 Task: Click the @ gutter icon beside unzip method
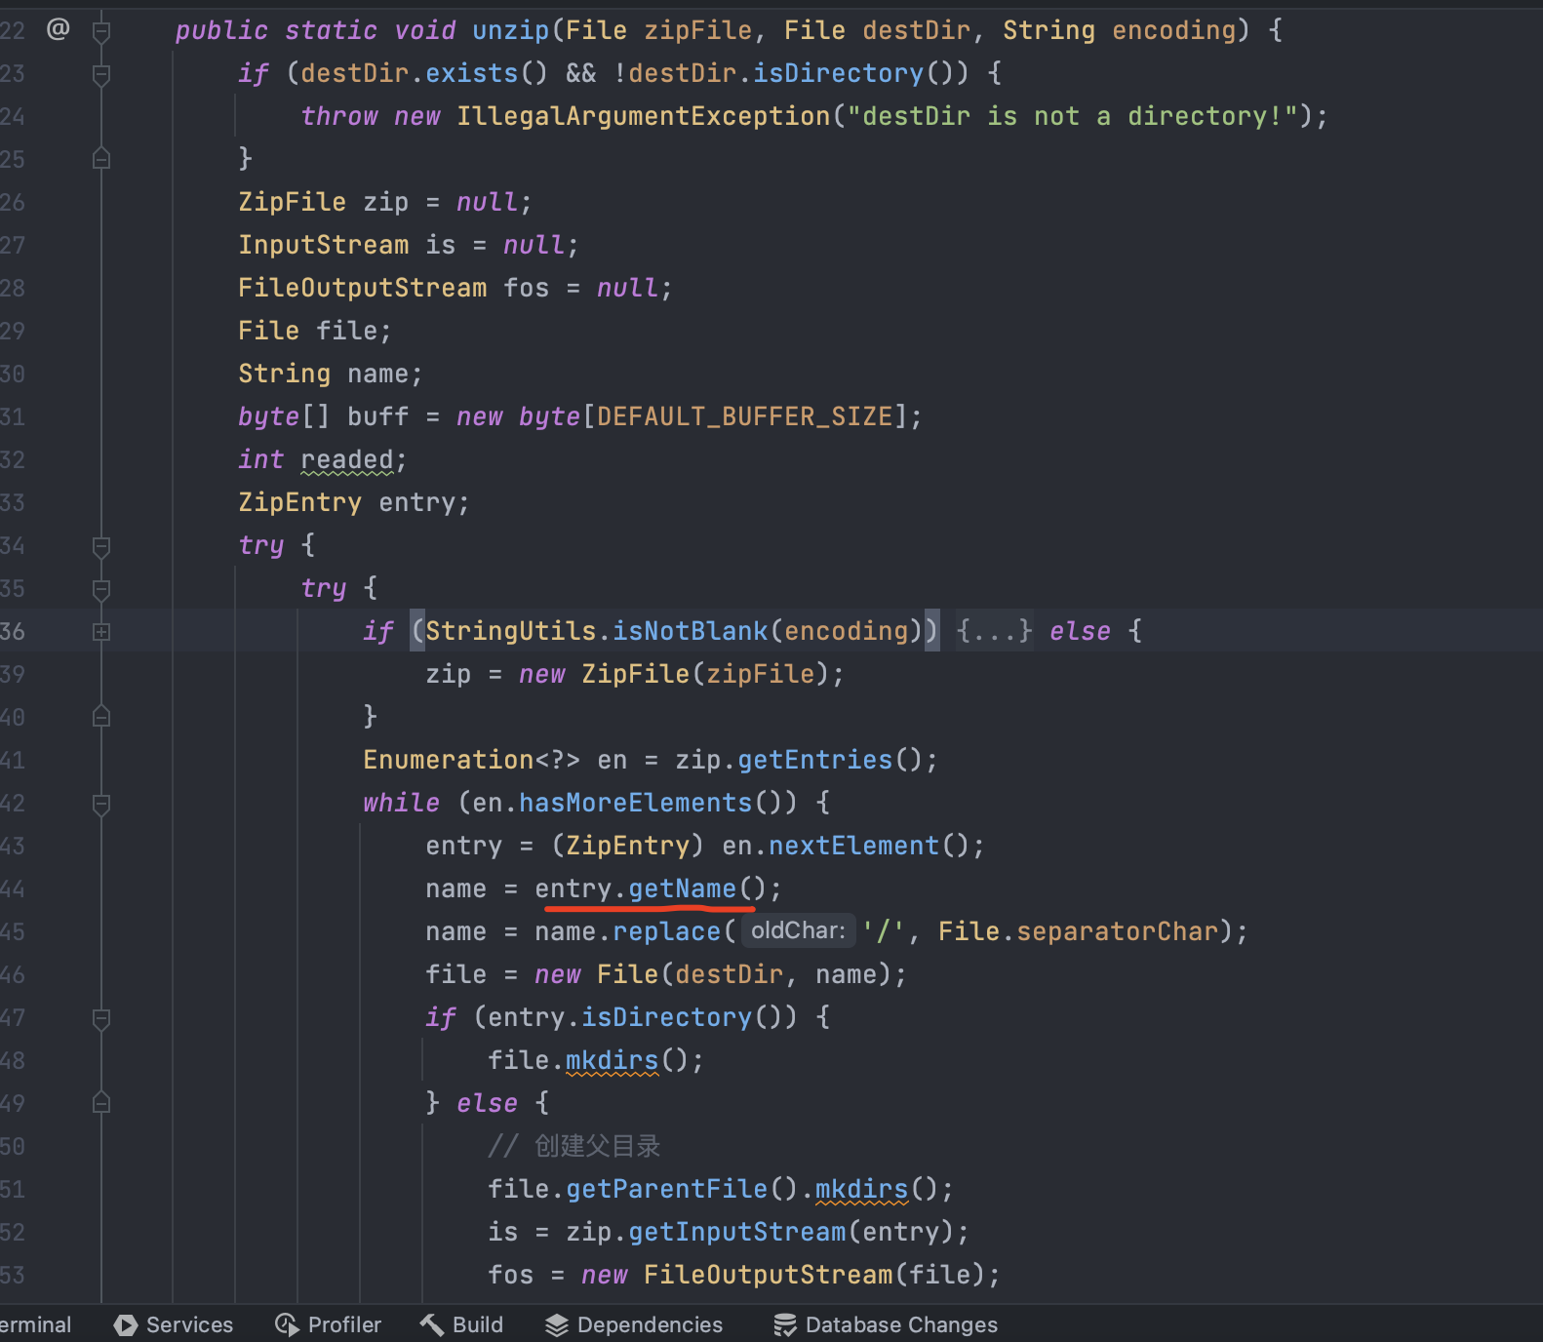[58, 29]
